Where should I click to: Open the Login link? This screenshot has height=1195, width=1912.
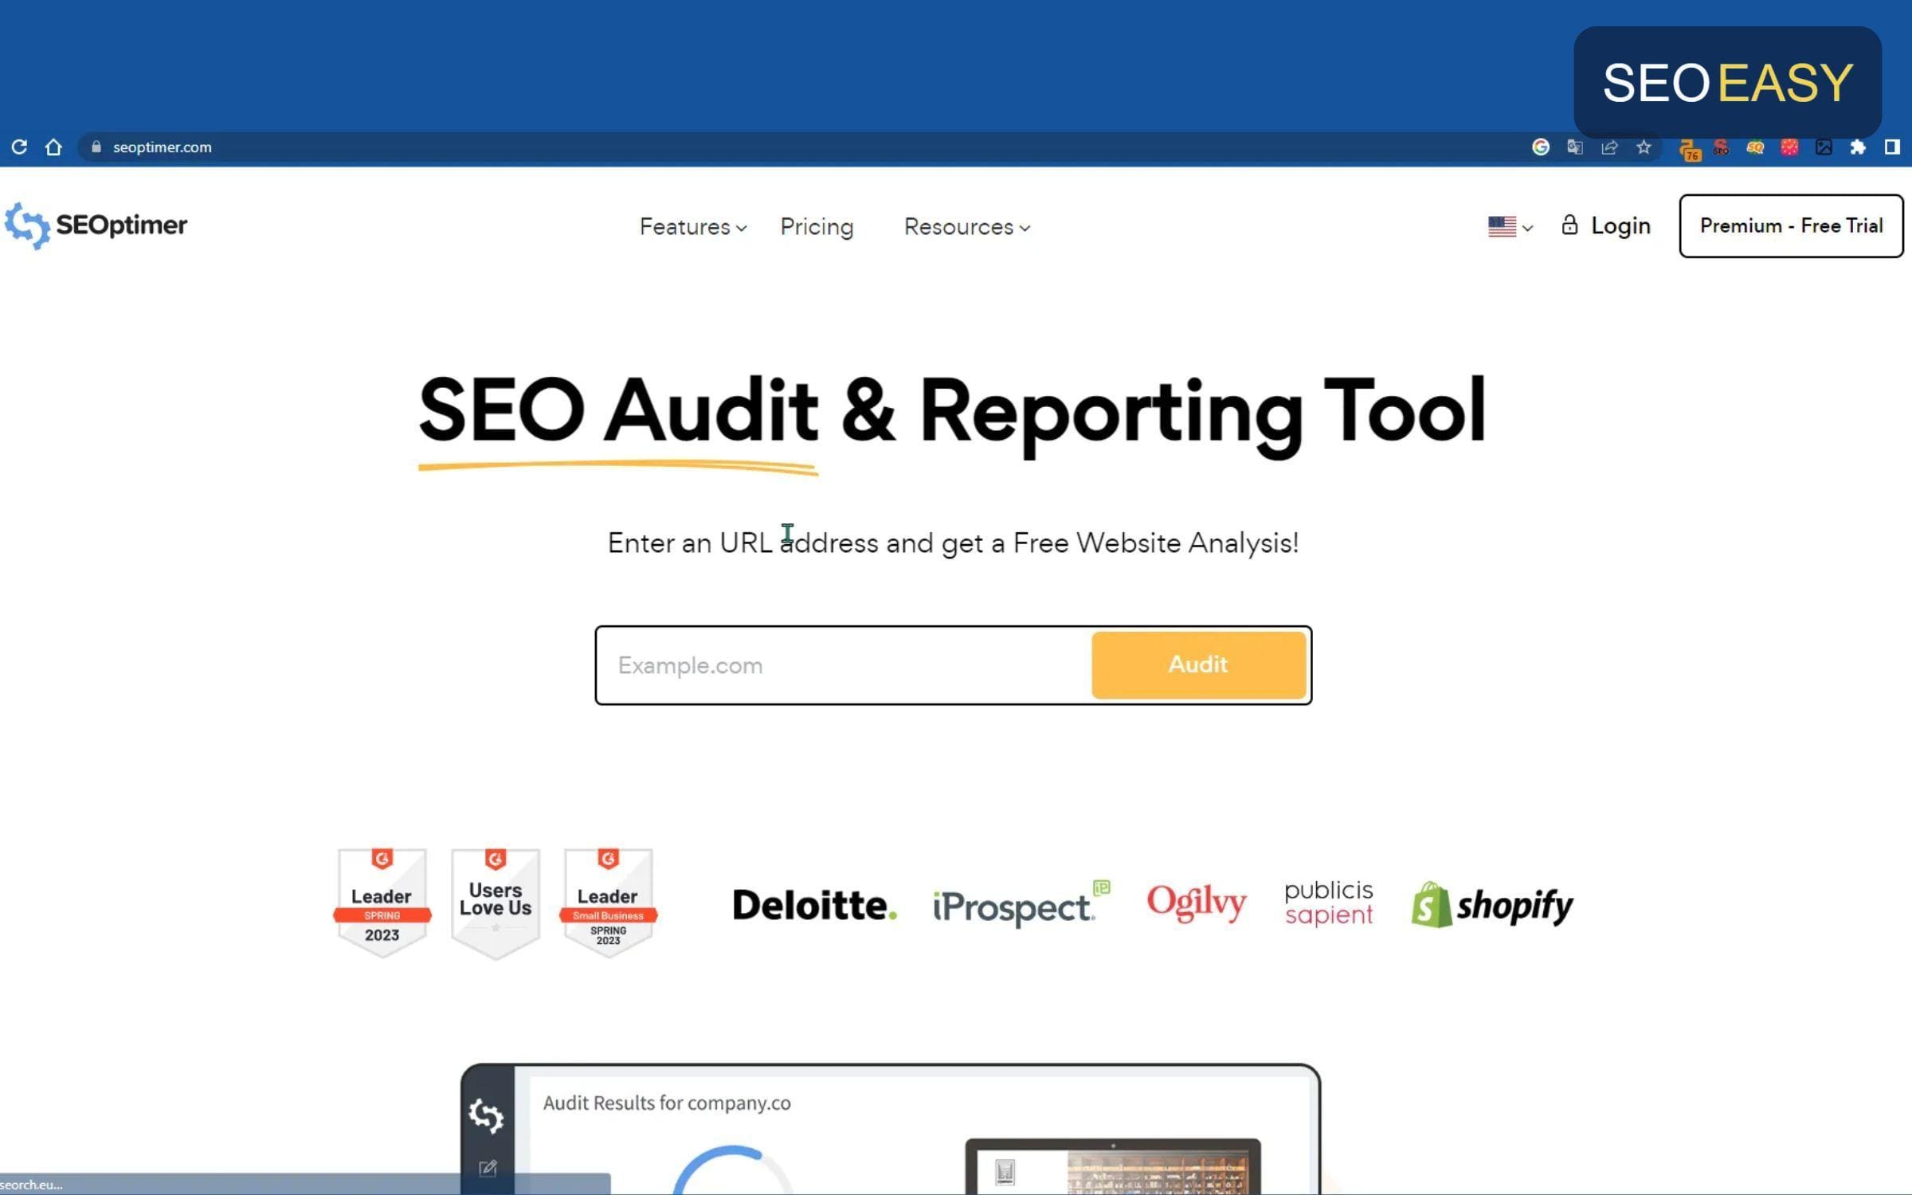coord(1605,225)
